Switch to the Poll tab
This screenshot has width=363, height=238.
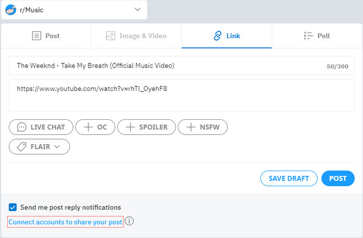(x=317, y=36)
